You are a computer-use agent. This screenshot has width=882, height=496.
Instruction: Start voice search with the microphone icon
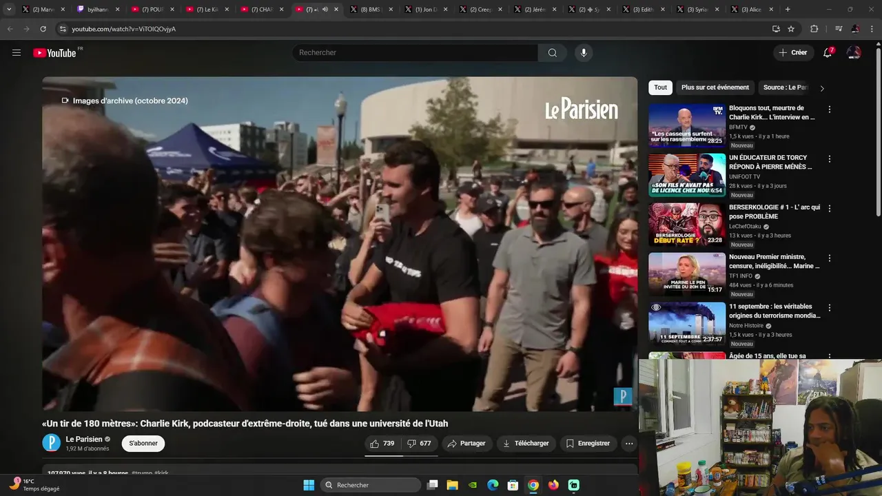coord(584,52)
